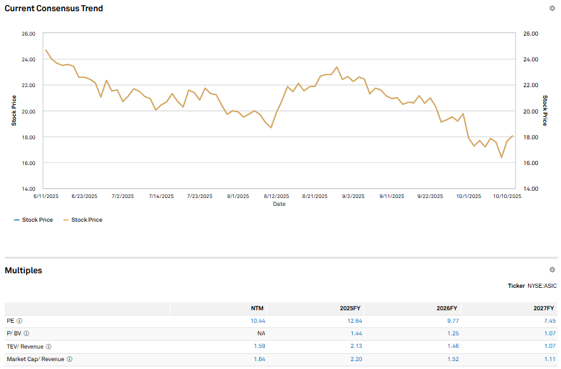Screen dimensions: 561x369
Task: Click the Current Consensus Trend heading
Action: pyautogui.click(x=54, y=9)
